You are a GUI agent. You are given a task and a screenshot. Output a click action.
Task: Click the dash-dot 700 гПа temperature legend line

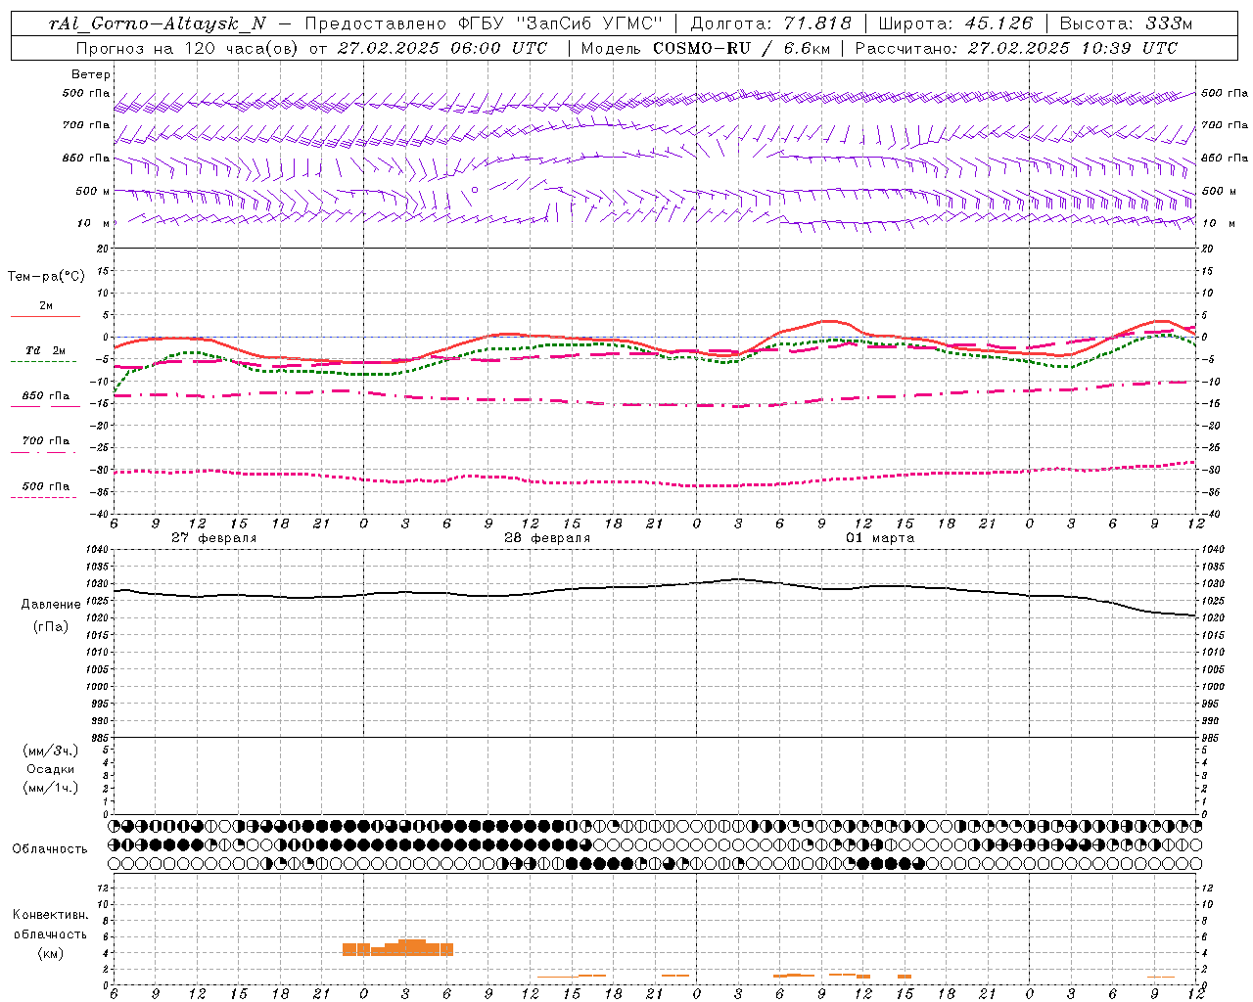pyautogui.click(x=43, y=452)
